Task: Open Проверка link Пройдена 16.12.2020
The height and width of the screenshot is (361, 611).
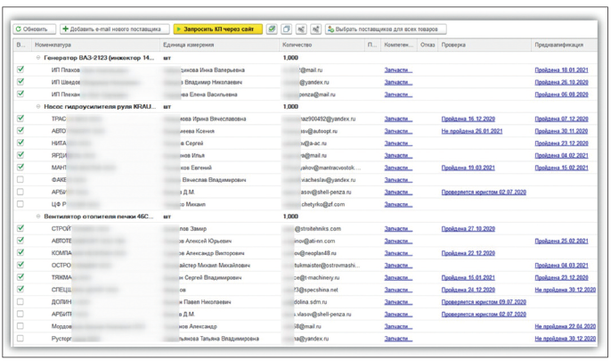Action: click(468, 119)
